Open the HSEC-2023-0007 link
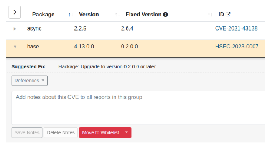 (237, 47)
